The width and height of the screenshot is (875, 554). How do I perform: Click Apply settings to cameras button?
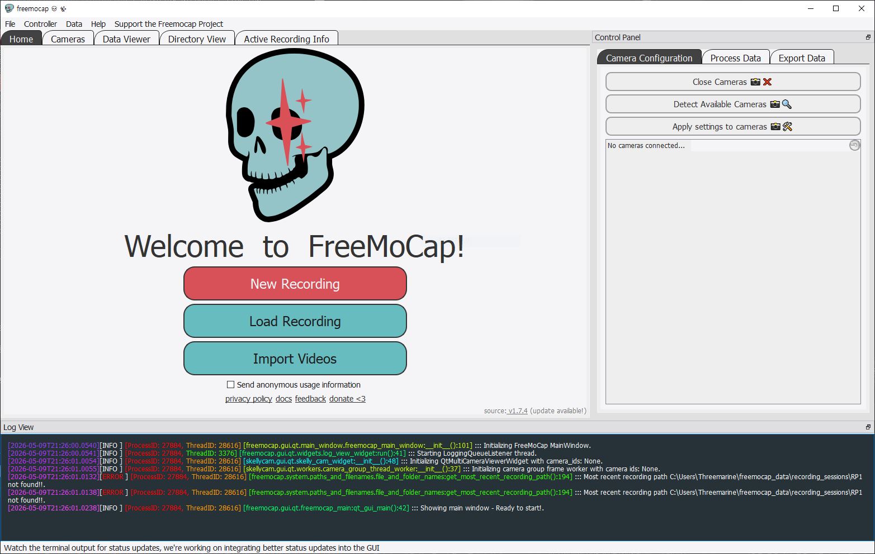coord(733,126)
